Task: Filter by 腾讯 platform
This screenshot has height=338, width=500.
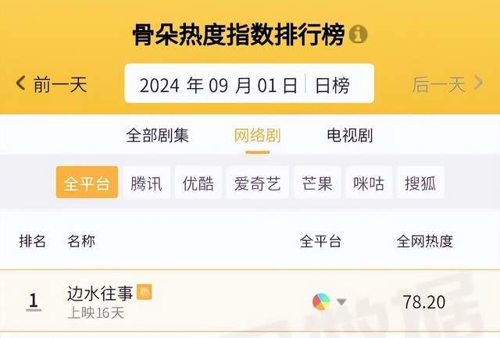Action: coord(147,183)
